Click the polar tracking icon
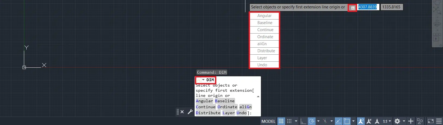Viewport: 443px width, 125px height. (311, 121)
